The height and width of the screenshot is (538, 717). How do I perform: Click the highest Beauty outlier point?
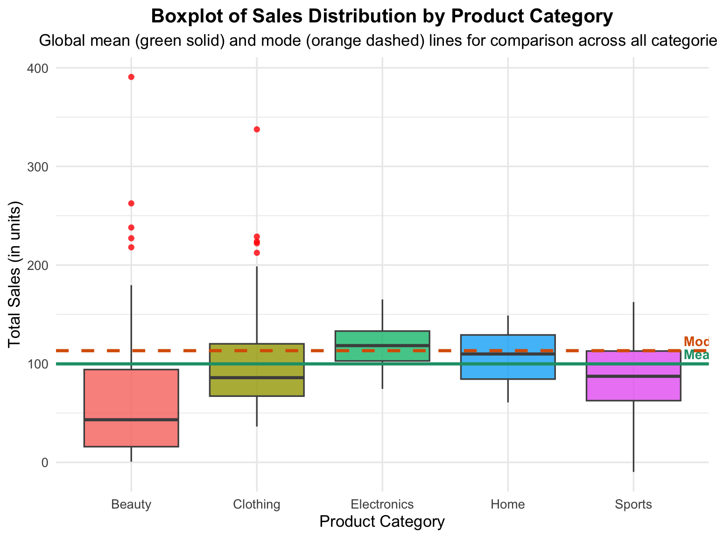(131, 77)
